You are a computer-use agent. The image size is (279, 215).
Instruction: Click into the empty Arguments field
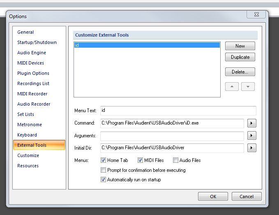click(x=172, y=136)
